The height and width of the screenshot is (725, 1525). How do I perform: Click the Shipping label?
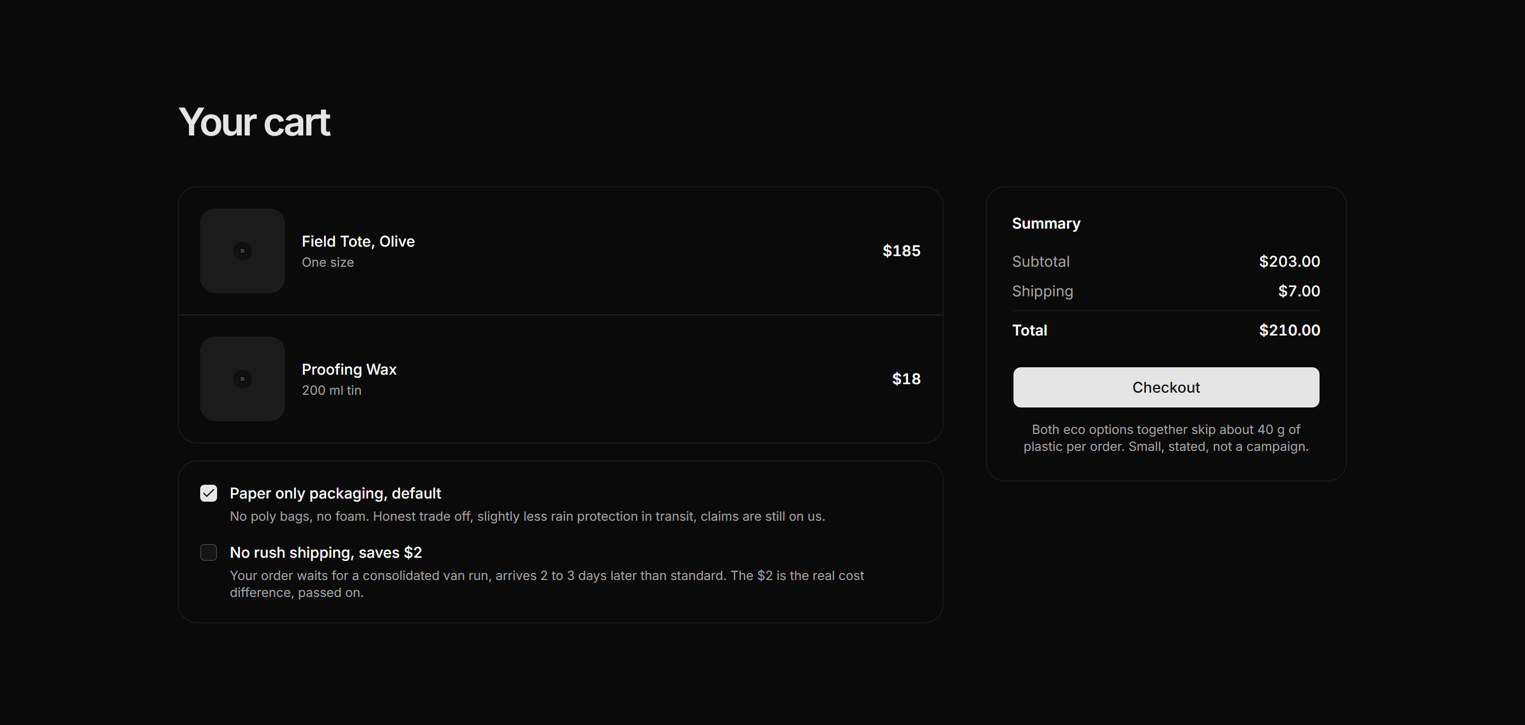[1043, 291]
